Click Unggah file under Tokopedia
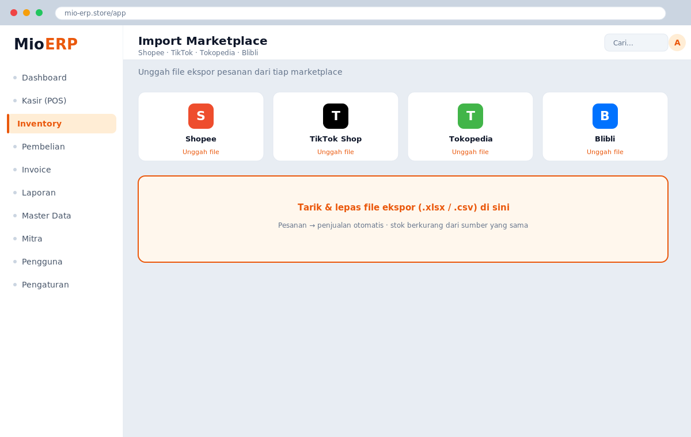The width and height of the screenshot is (691, 437). click(x=470, y=152)
